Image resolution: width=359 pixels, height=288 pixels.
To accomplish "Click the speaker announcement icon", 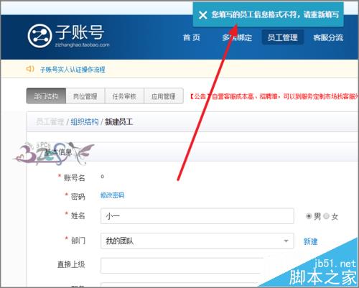I will [30, 69].
